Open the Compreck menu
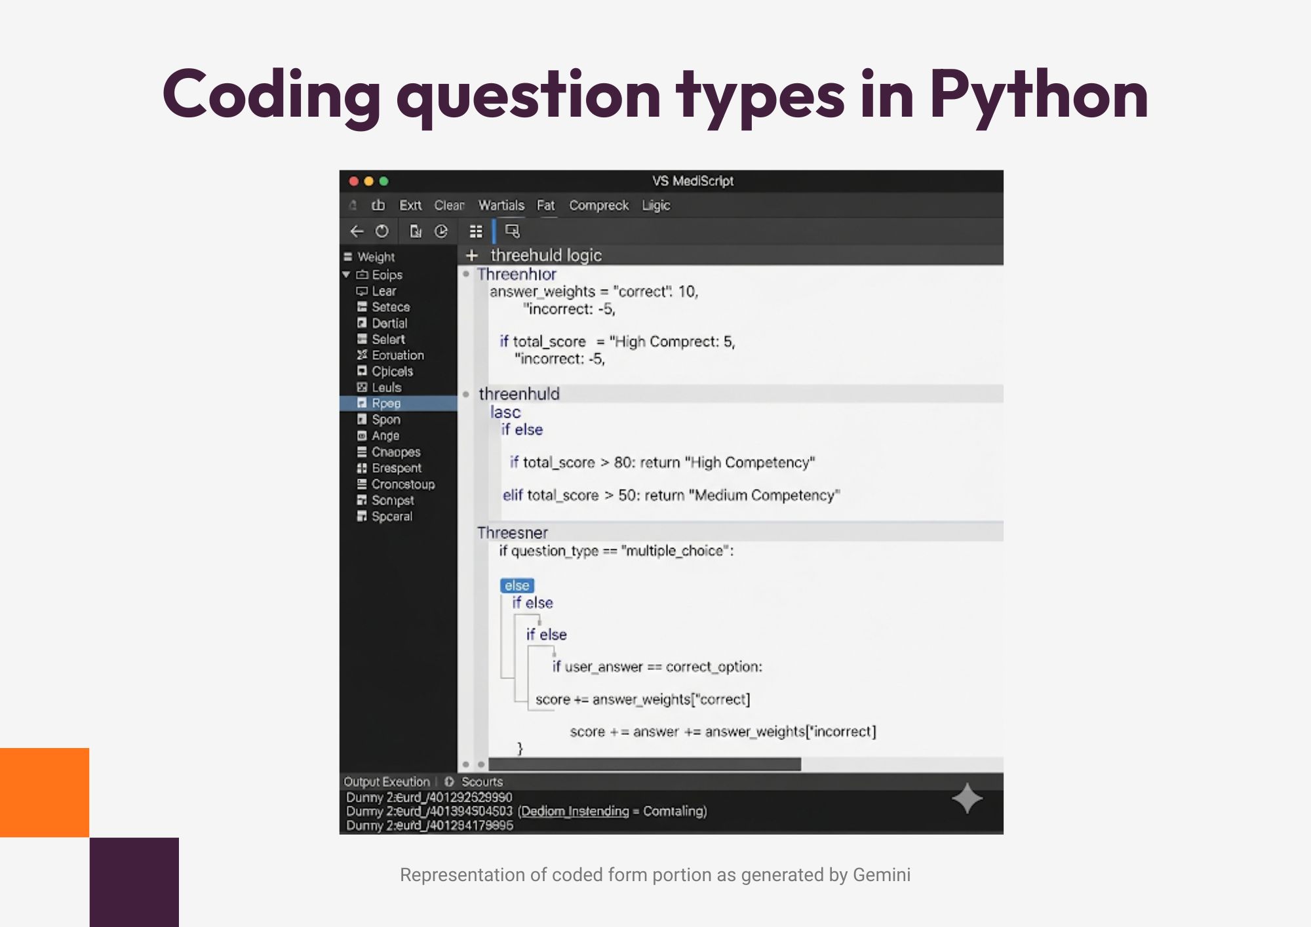This screenshot has height=927, width=1311. 598,205
